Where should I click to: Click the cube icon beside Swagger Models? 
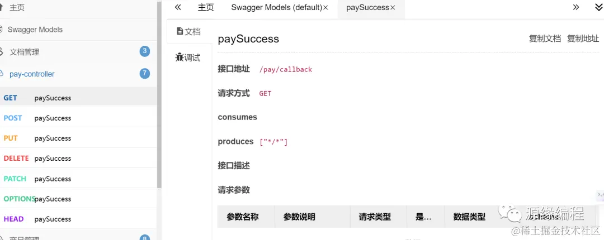tap(1, 30)
